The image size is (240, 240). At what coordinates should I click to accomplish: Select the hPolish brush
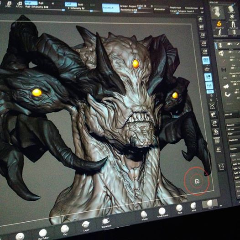click(144, 215)
